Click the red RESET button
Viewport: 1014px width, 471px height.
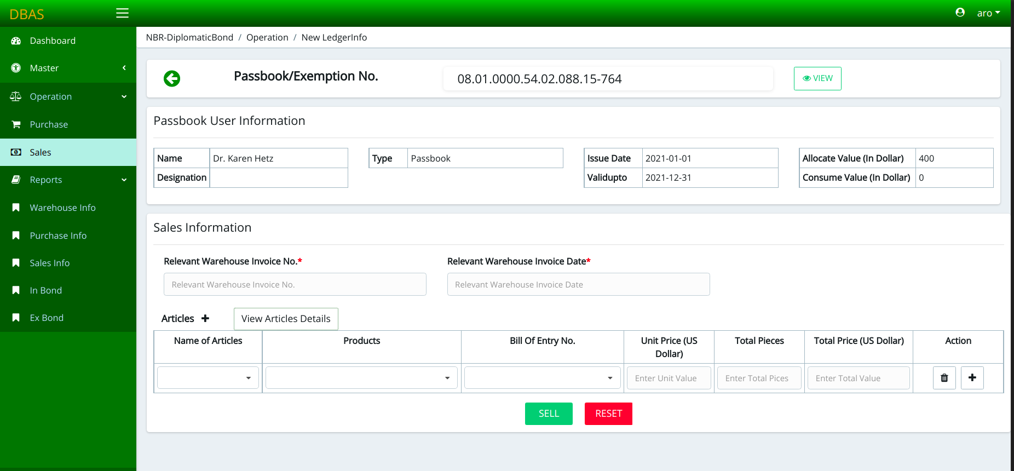tap(608, 413)
